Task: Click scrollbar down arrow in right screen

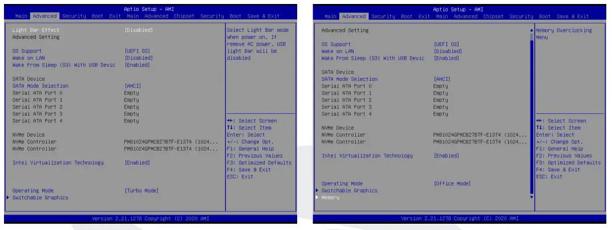Action: click(531, 198)
